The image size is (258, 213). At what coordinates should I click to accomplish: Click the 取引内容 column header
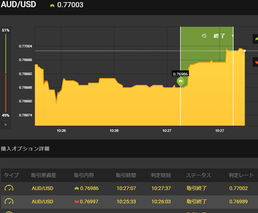84,175
